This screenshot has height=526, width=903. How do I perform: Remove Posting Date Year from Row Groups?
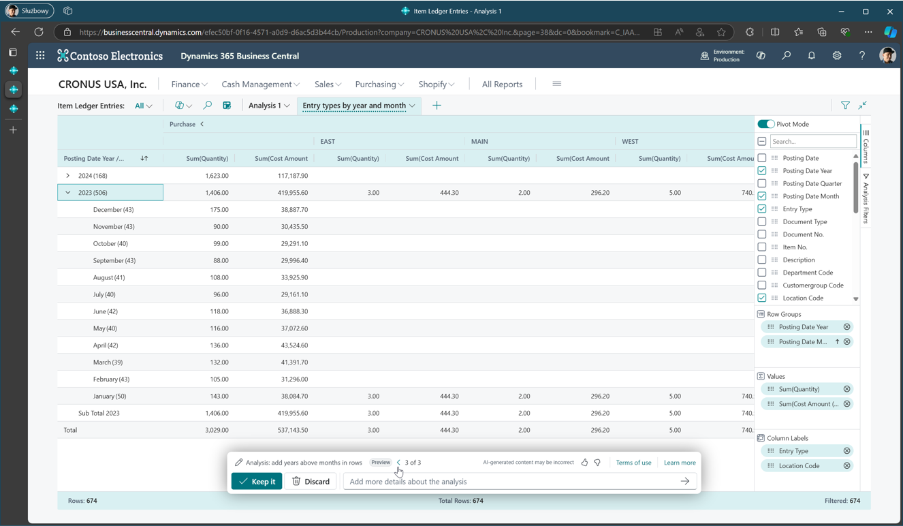(847, 327)
